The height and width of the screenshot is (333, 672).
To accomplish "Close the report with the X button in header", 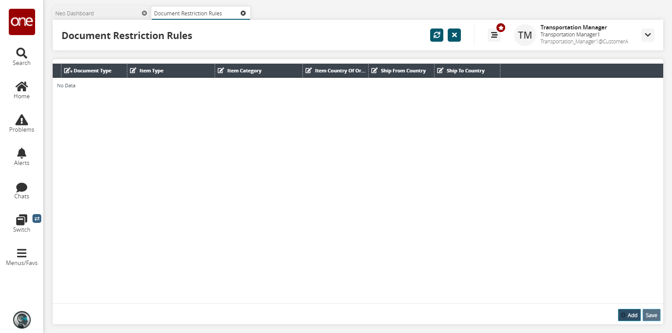I will coord(454,35).
